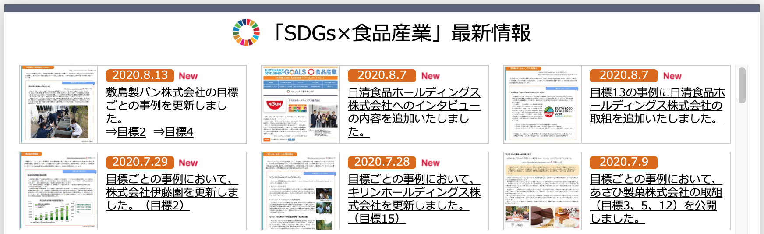Open the キリンホールディングス document thumbnail
Viewport: 764px width, 234px height.
pyautogui.click(x=301, y=191)
